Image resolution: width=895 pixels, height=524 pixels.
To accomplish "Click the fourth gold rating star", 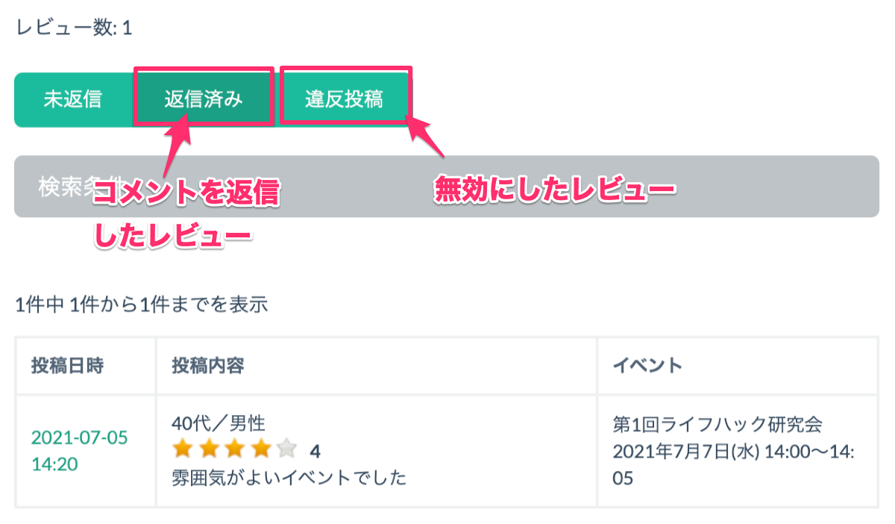I will tap(260, 449).
